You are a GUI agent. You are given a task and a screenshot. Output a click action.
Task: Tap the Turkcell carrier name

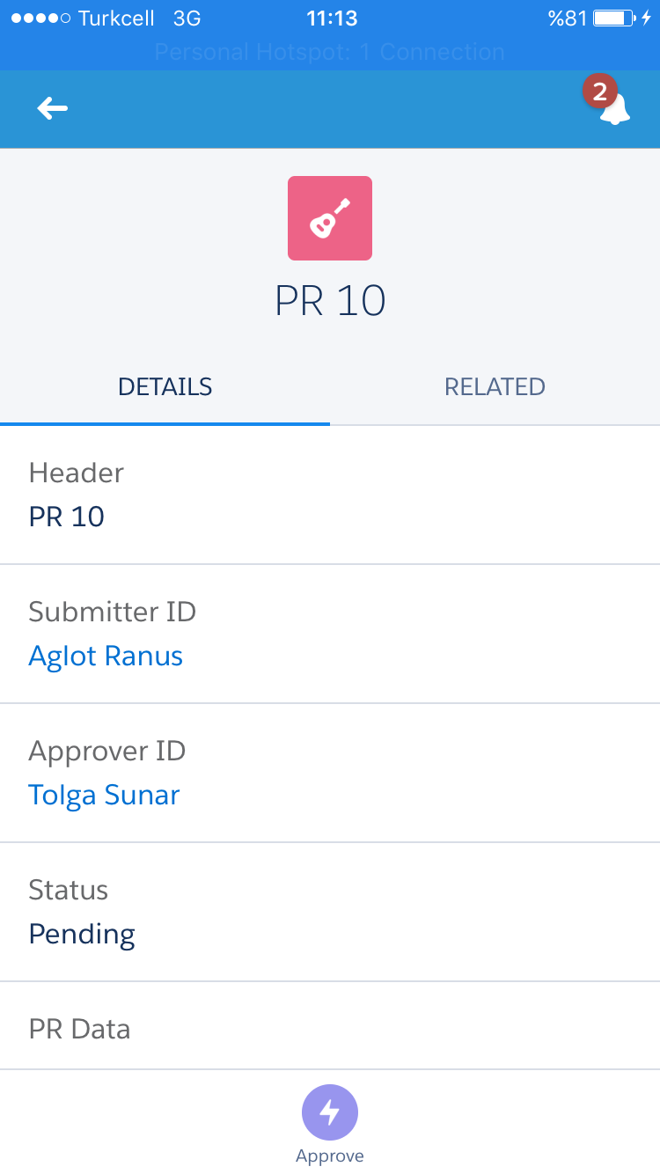116,18
